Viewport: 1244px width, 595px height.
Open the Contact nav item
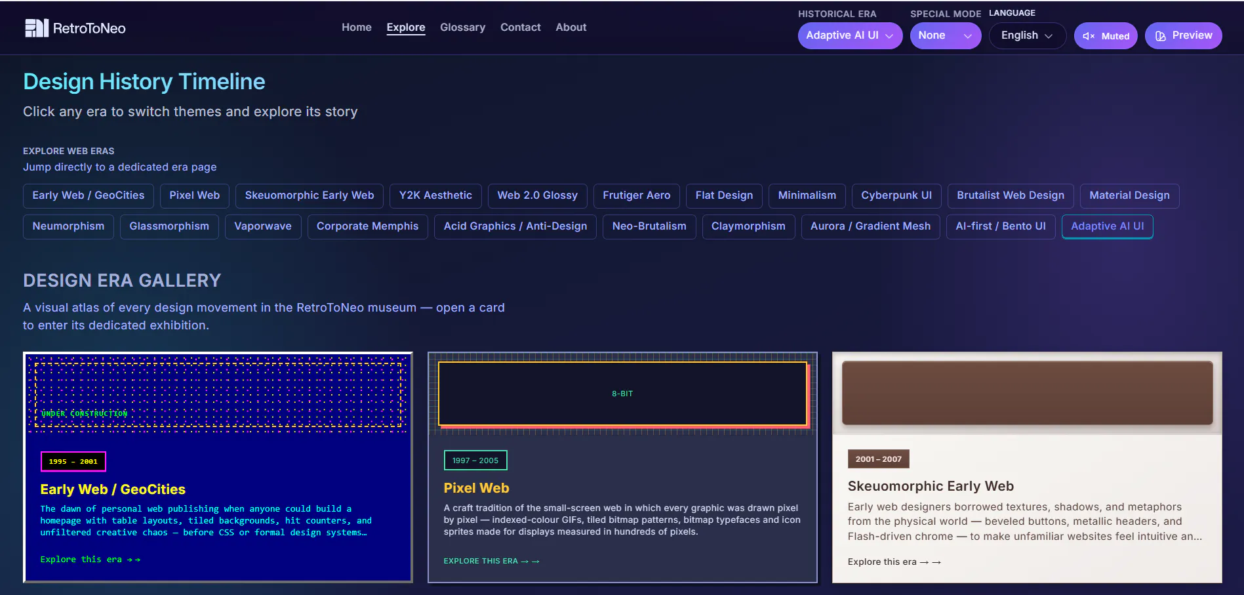(x=521, y=28)
